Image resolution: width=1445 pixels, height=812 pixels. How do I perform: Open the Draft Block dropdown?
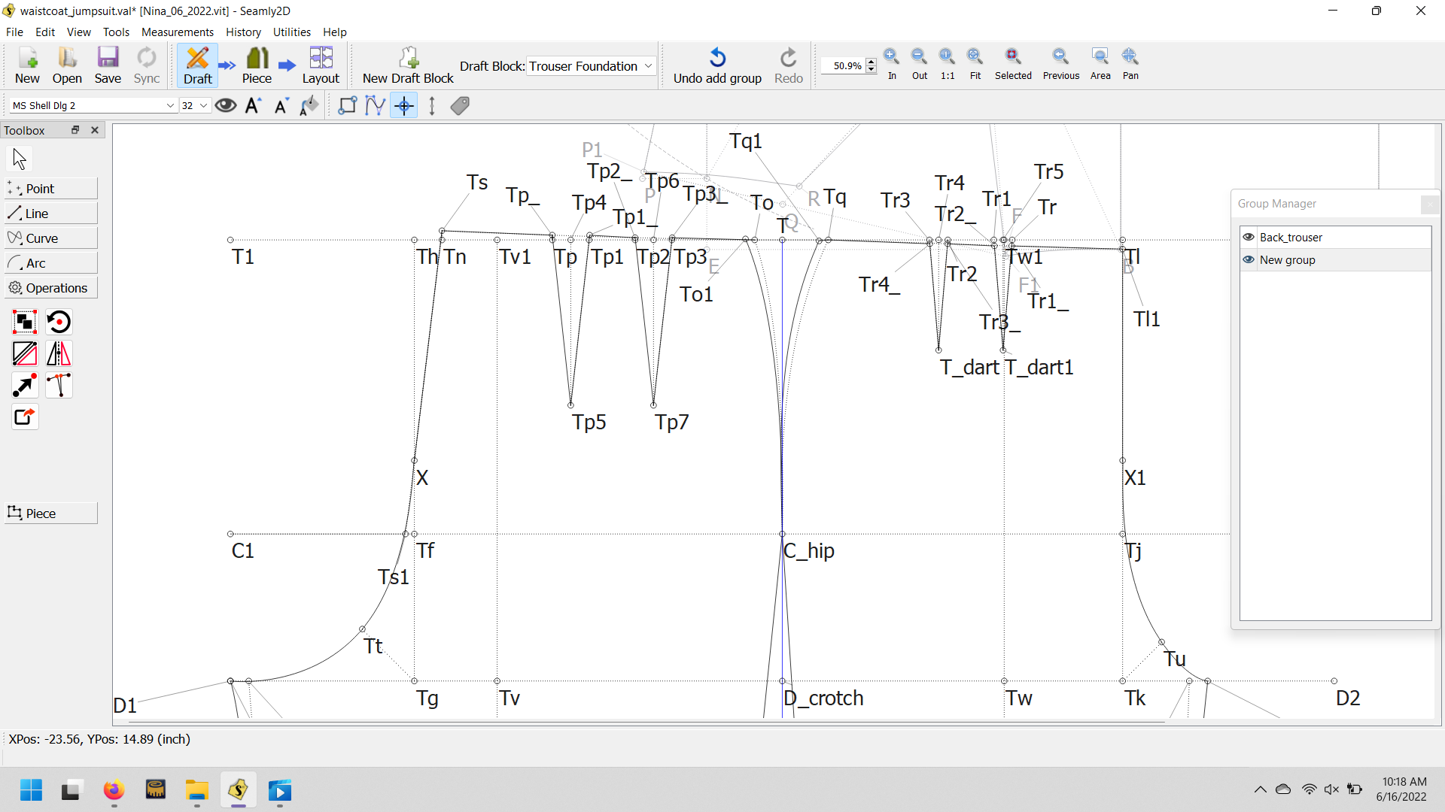click(590, 66)
